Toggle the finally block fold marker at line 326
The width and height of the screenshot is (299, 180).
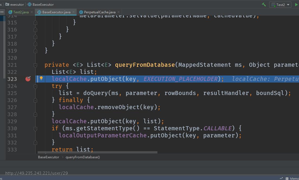[x=35, y=100]
